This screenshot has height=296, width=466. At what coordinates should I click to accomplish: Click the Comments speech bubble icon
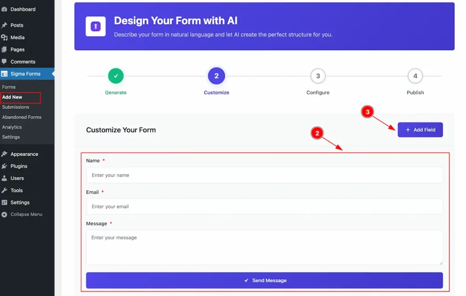pyautogui.click(x=4, y=61)
